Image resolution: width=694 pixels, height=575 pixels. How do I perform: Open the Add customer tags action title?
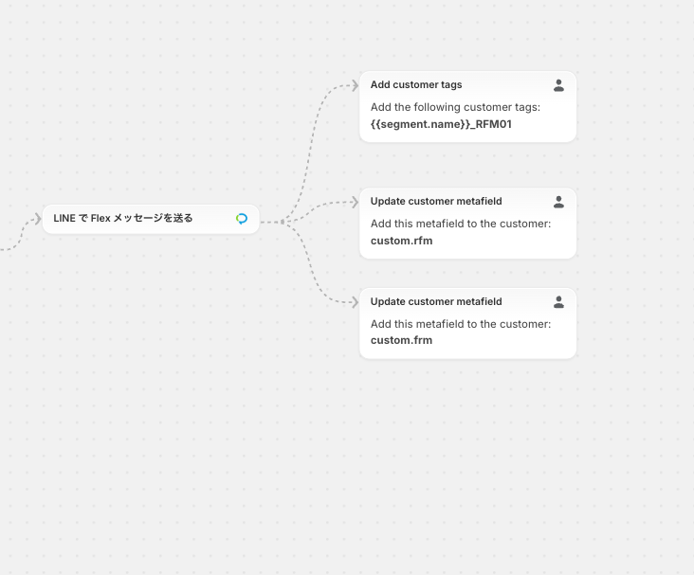point(416,85)
